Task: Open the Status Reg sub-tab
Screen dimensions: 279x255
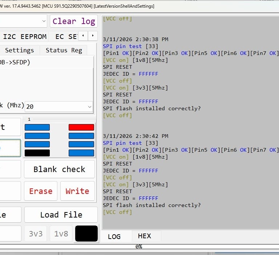Action: (x=64, y=51)
